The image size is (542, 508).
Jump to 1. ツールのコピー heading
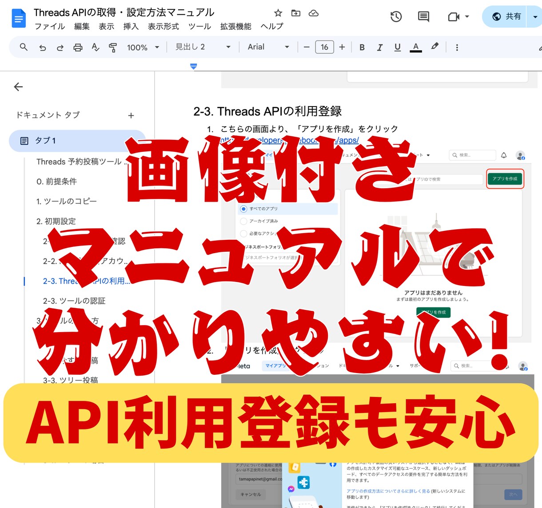click(67, 201)
